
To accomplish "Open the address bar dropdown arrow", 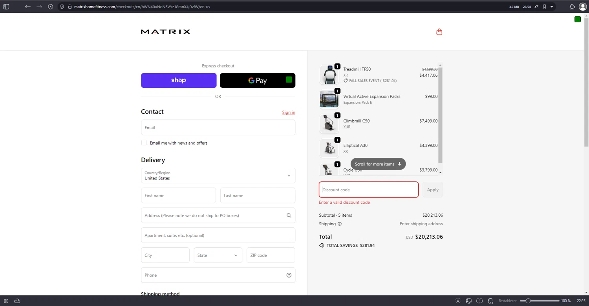I will pyautogui.click(x=552, y=7).
